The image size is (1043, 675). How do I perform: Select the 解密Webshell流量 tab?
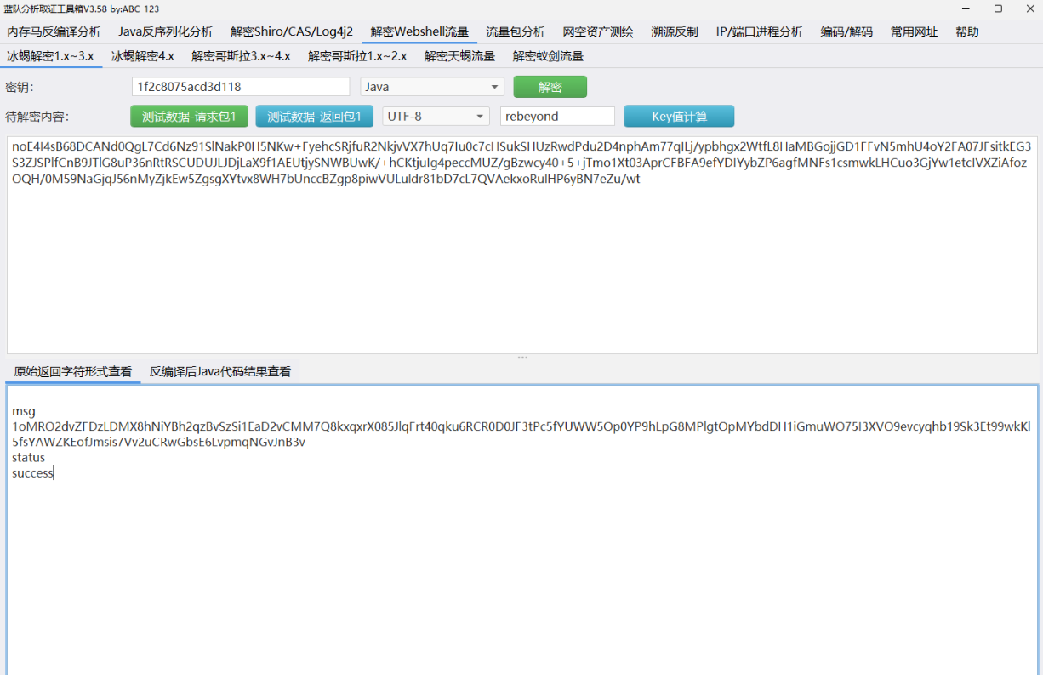click(419, 31)
